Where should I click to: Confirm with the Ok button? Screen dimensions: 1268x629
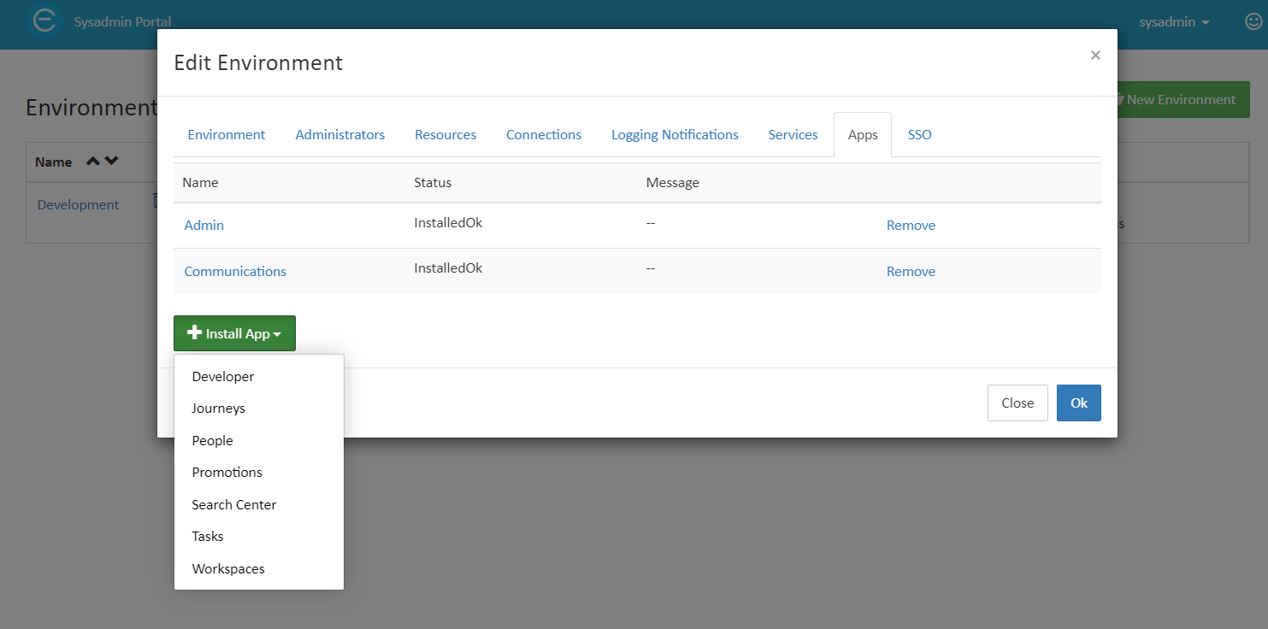pos(1079,403)
